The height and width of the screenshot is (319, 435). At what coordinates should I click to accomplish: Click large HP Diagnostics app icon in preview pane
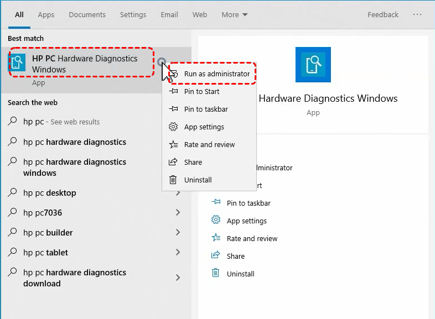(x=313, y=65)
